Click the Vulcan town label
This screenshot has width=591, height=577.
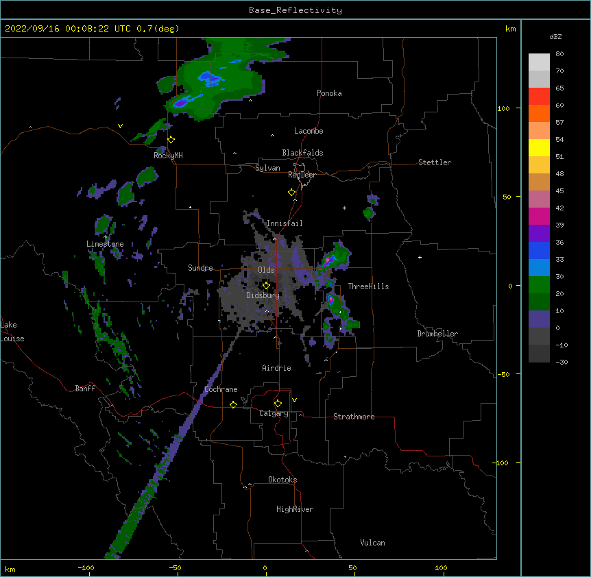coord(372,543)
